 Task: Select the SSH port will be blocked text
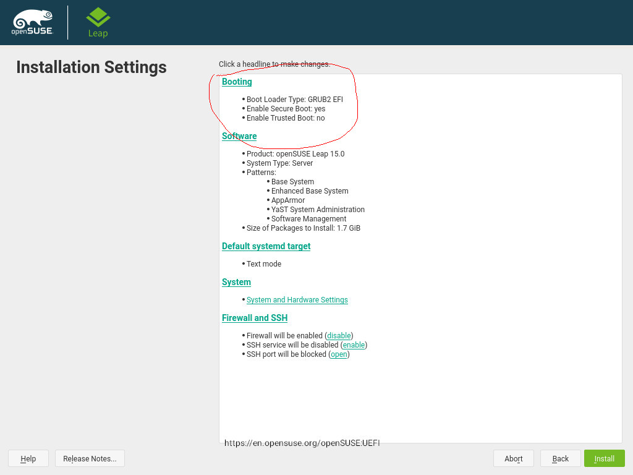tap(286, 354)
